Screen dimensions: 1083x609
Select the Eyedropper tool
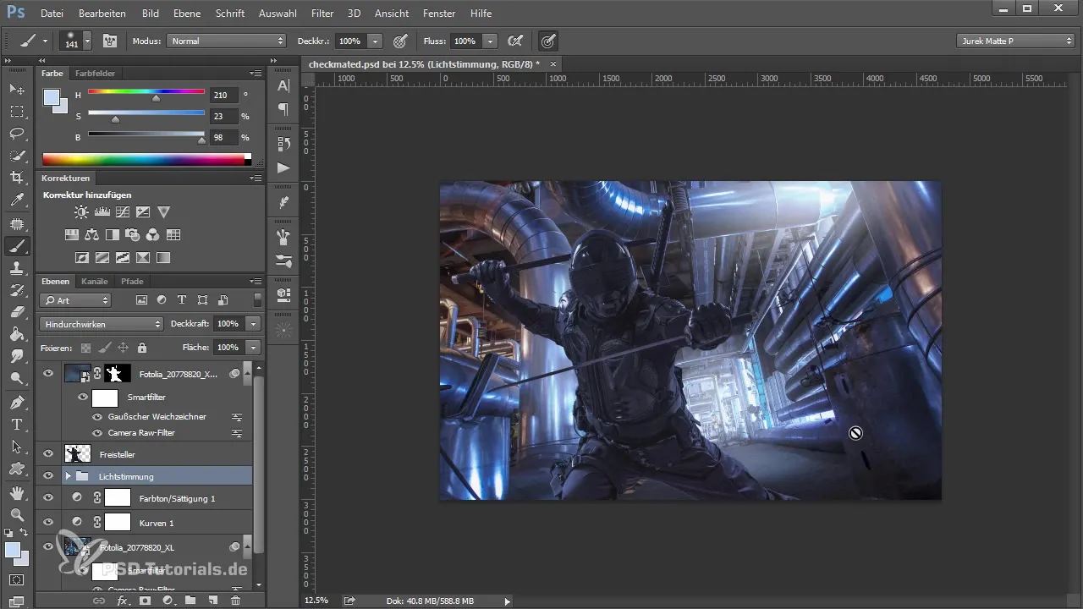pos(16,200)
